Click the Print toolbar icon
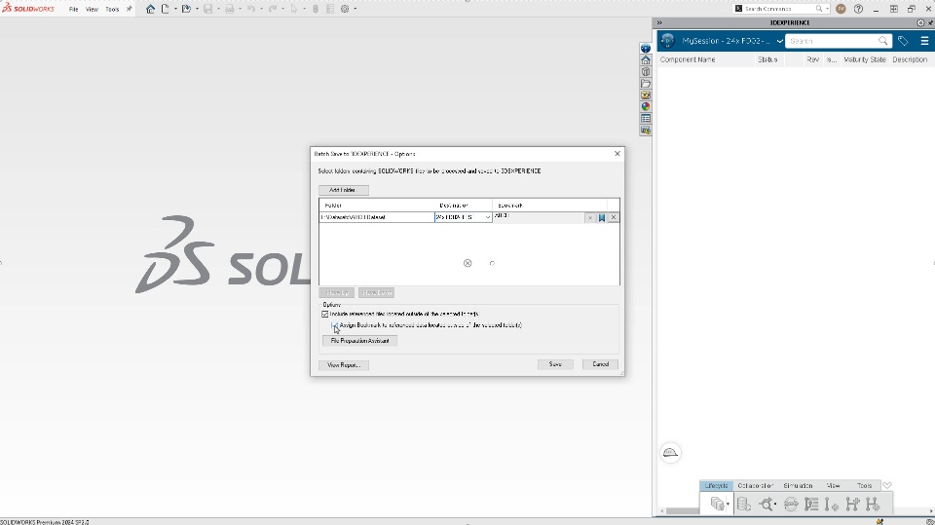Viewport: 935px width, 525px height. [x=229, y=9]
